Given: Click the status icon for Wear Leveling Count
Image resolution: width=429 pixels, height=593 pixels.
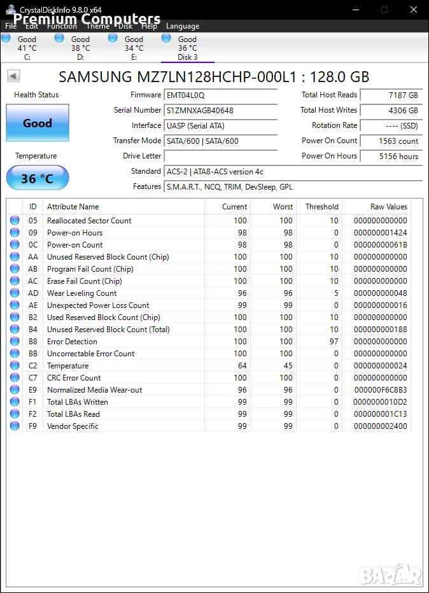Looking at the screenshot, I should [x=15, y=293].
